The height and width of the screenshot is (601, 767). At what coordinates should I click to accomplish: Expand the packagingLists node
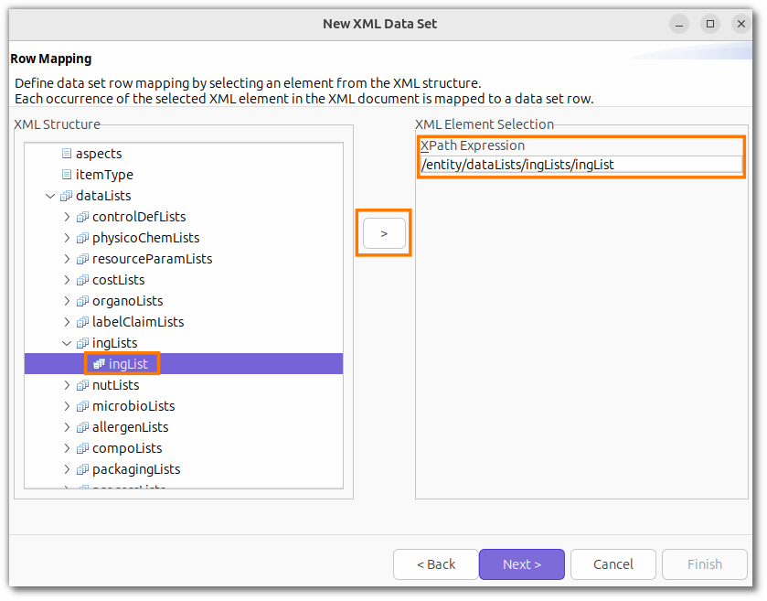[67, 469]
